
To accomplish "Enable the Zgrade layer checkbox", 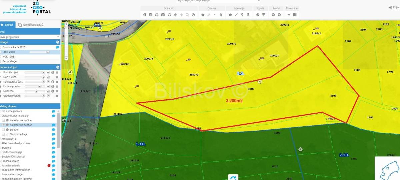I will [x=3, y=129].
